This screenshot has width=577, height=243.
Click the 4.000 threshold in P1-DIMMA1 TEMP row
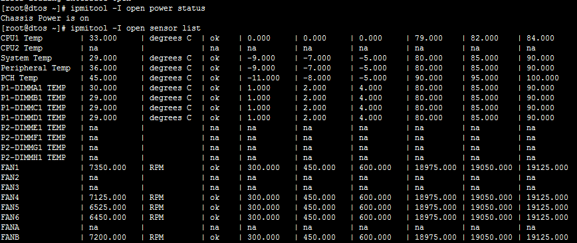point(370,88)
